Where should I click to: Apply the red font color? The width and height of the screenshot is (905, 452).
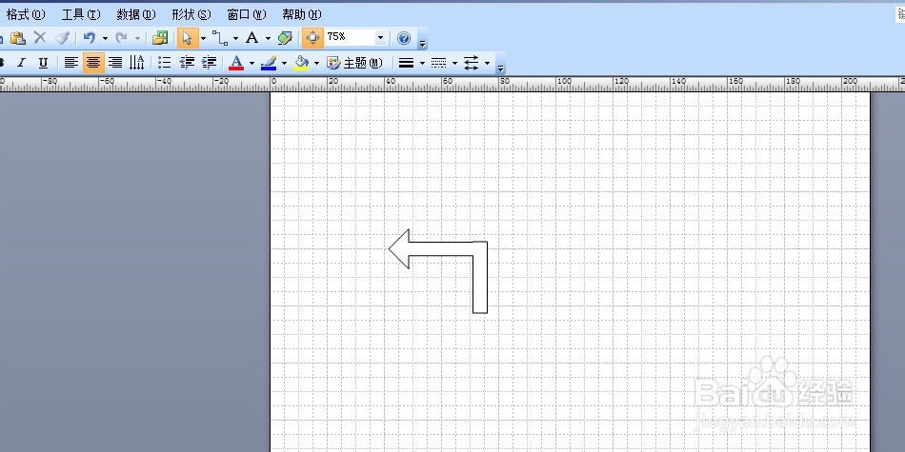pos(236,63)
